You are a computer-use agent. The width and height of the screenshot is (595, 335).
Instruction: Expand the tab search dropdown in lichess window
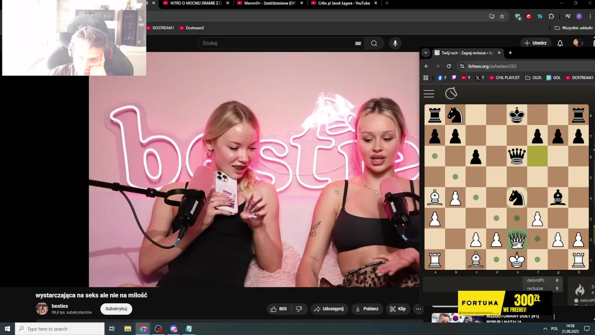click(x=425, y=53)
